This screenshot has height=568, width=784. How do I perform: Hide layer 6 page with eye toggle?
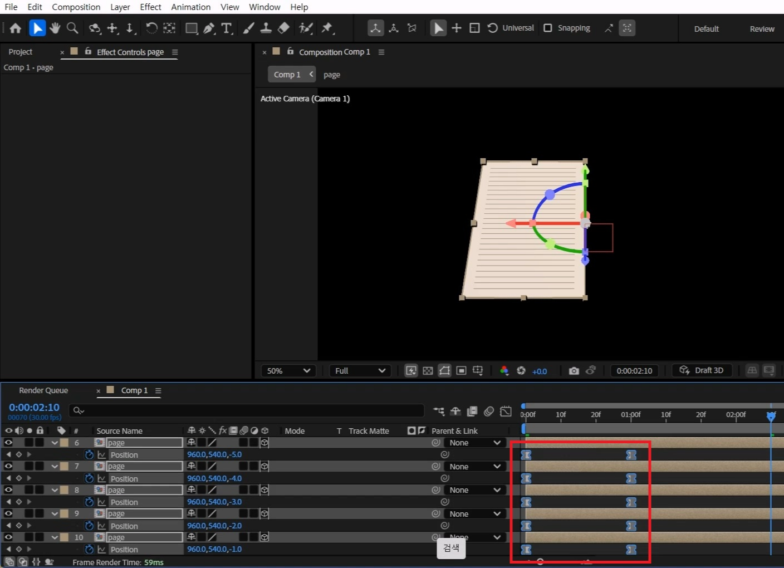coord(8,442)
